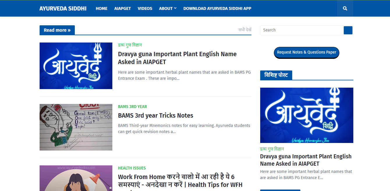Click the 'विशिष्ट पोस्ट' sidebar heading

pos(276,75)
